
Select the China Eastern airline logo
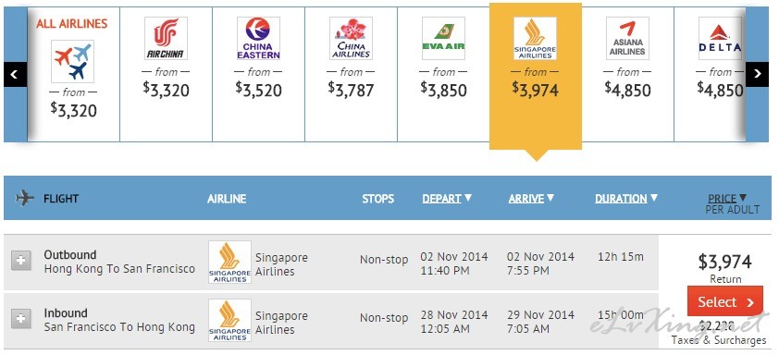258,38
